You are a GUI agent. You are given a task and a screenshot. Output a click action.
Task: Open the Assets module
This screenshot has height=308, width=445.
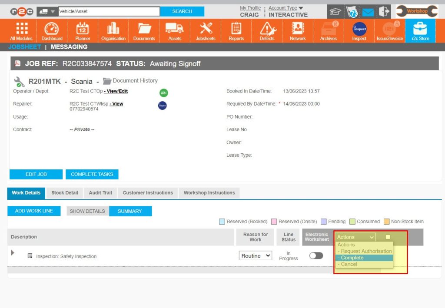coord(174,31)
